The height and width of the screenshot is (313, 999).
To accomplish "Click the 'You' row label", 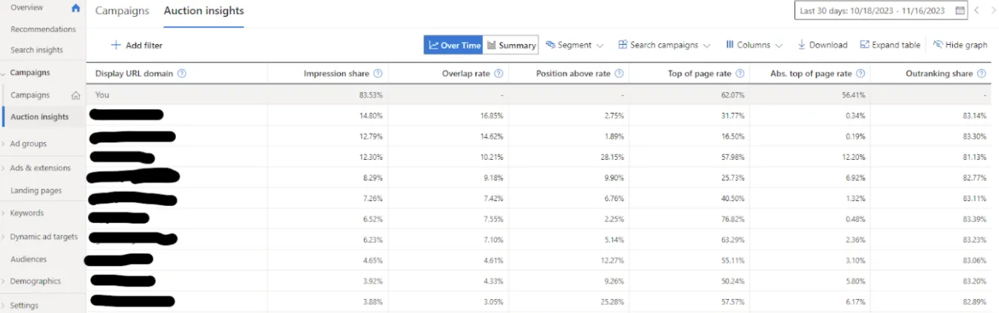I will coord(102,95).
